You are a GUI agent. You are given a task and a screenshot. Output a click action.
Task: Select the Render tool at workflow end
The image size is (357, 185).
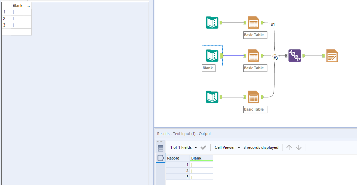coord(332,56)
